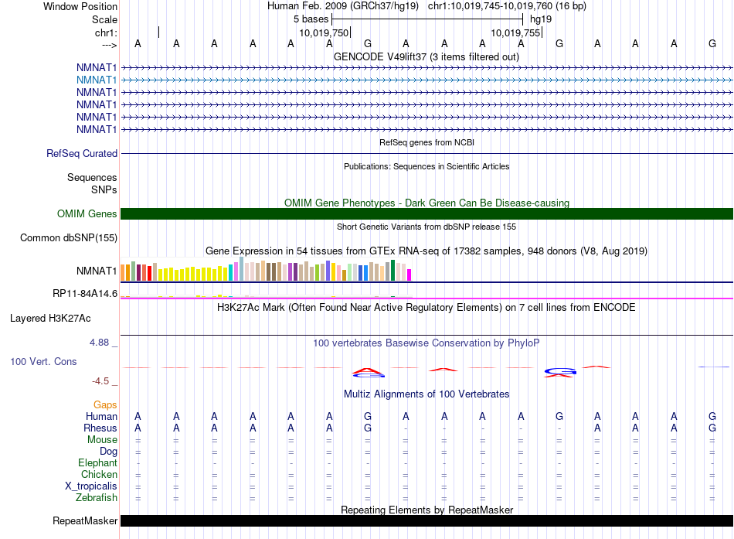This screenshot has width=734, height=539.
Task: Select the Common dbSNP(155) track label
Action: 69,238
